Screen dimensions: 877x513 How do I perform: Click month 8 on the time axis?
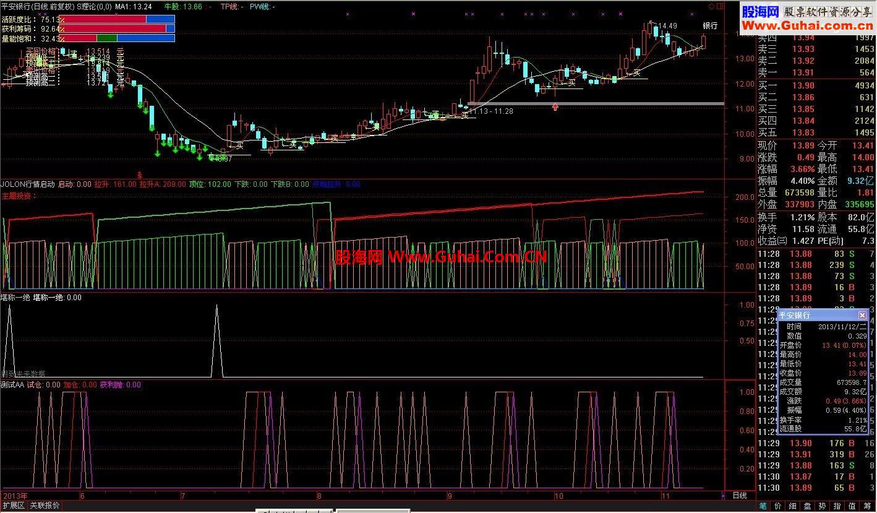[319, 496]
